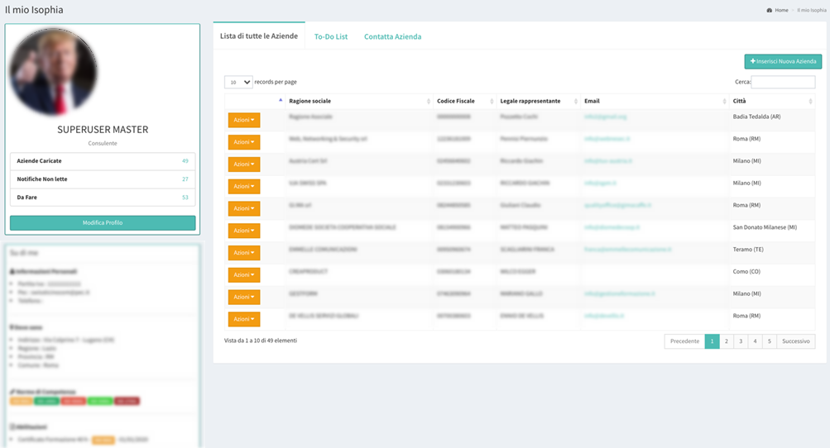Sort by Legale rappresentante column arrows
The image size is (830, 448).
coord(576,101)
